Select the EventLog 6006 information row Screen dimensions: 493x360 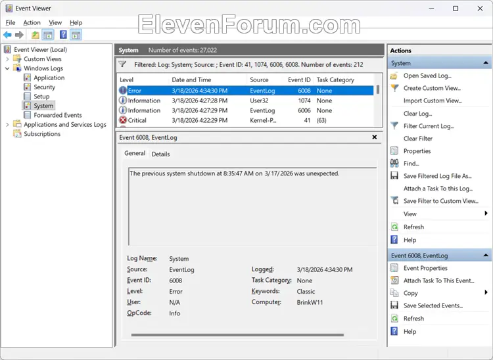pos(246,110)
